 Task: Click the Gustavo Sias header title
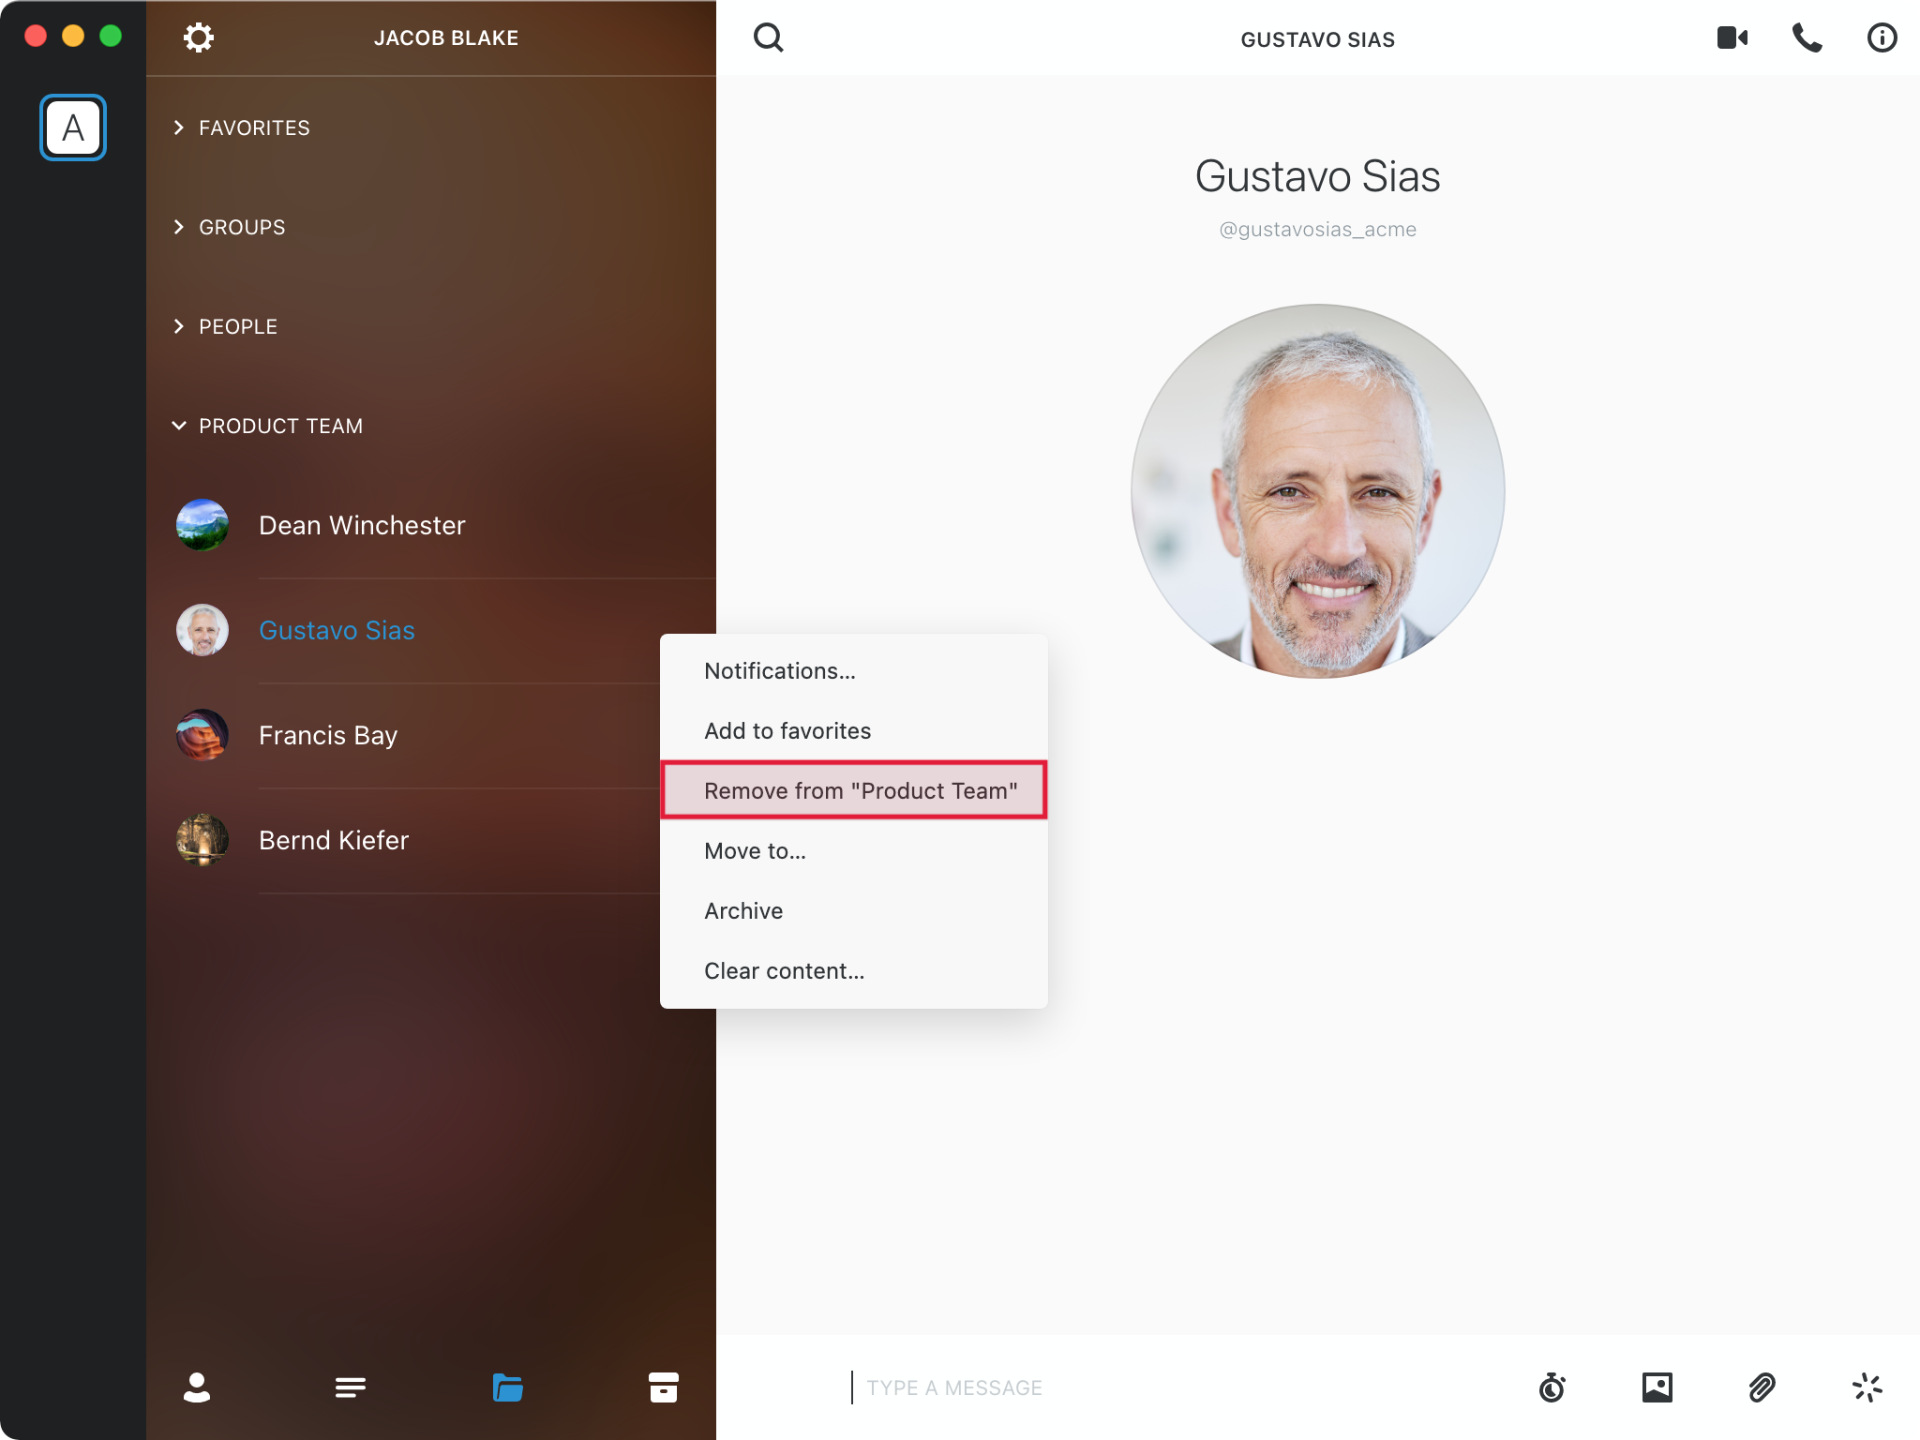(1318, 39)
